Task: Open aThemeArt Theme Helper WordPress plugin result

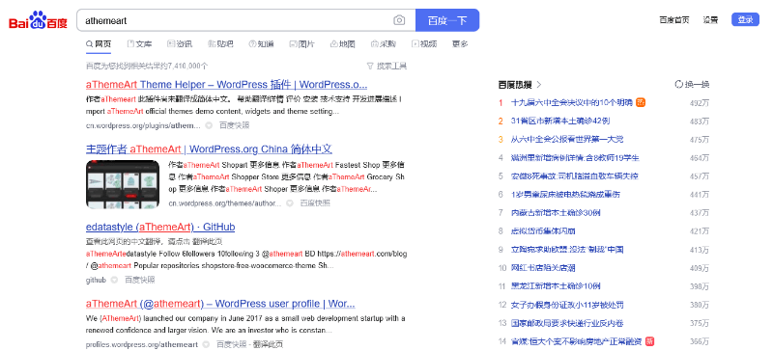Action: [x=226, y=84]
